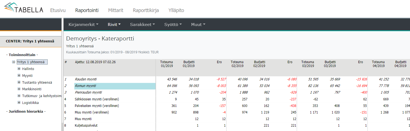Screen dimensions: 410x131
Task: Open the Kirjanmerkit dropdown menu
Action: 83,25
